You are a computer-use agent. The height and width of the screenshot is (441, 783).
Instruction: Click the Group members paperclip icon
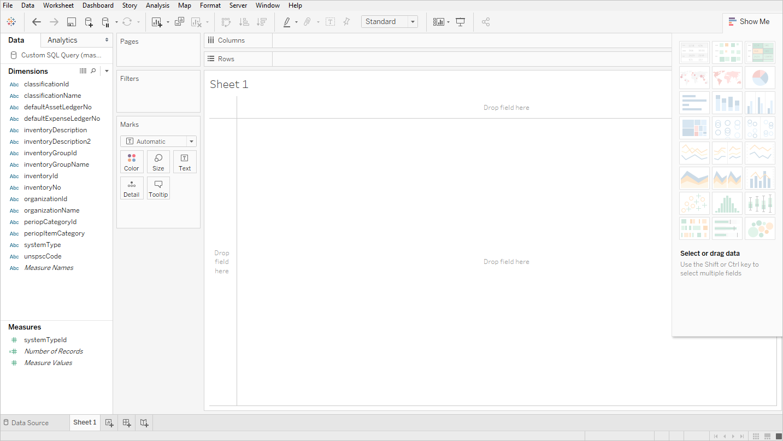[307, 22]
